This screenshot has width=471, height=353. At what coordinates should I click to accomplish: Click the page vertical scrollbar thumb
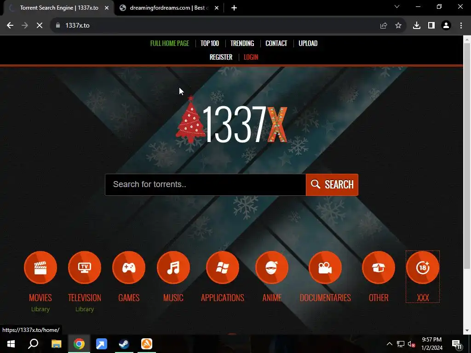coord(467,156)
